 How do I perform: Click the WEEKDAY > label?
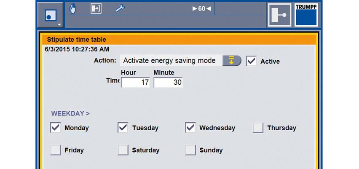70,113
